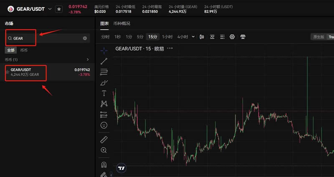Activate the zoom-in magnifier tool

click(104, 150)
